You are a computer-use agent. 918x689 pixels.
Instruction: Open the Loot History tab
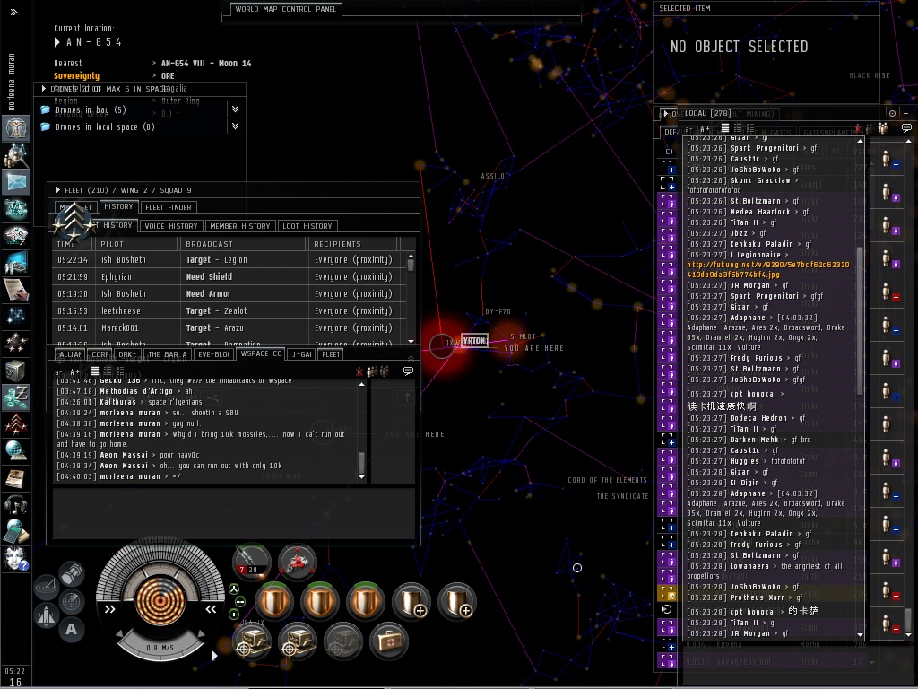pos(307,226)
